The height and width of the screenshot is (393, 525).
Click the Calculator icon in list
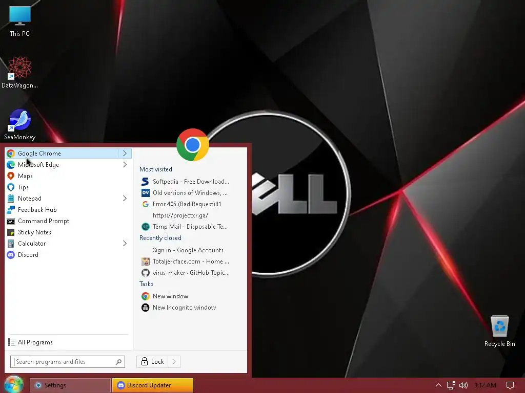point(11,243)
